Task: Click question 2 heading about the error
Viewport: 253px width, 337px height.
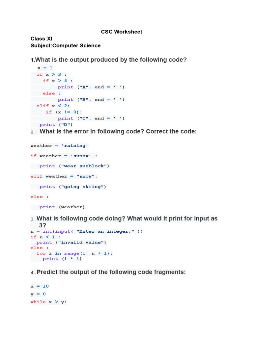Action: (118, 131)
